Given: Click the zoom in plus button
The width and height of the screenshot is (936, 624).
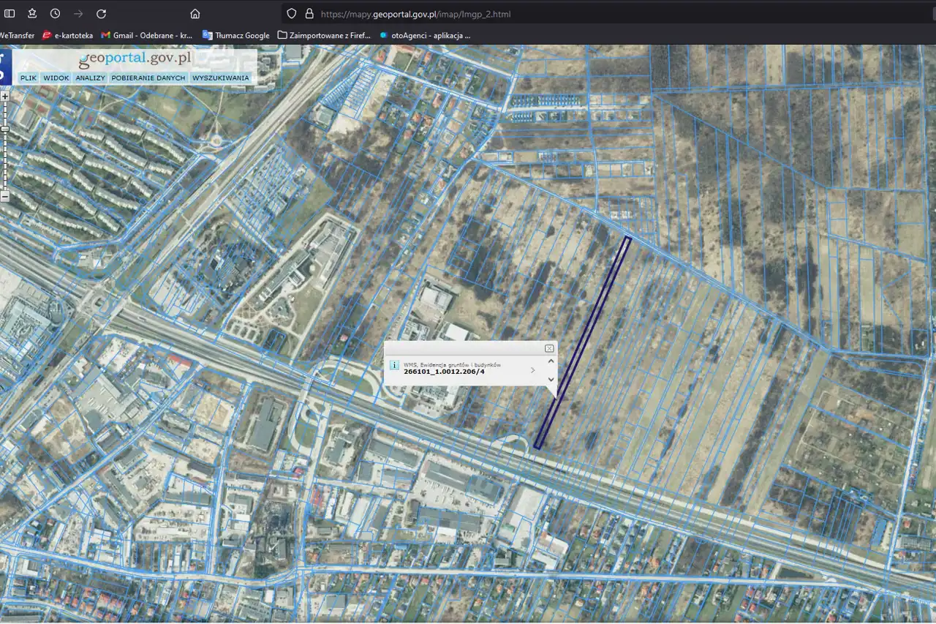Looking at the screenshot, I should click(x=5, y=96).
